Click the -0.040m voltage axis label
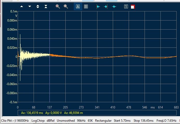Image resolution: width=180 pixels, height=124 pixels. coord(12,75)
